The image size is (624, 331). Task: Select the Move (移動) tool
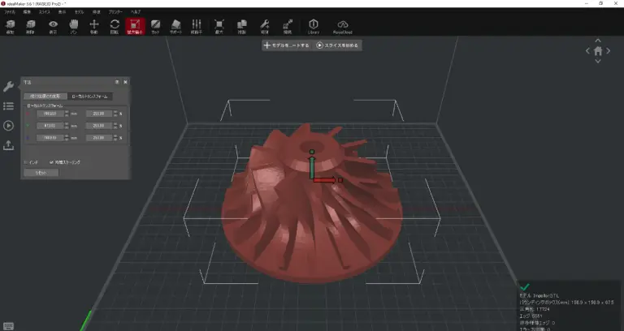click(93, 28)
